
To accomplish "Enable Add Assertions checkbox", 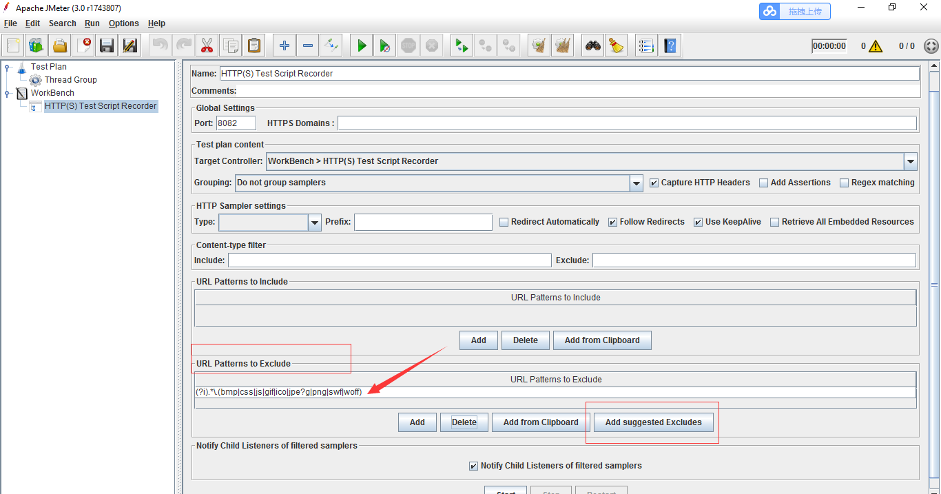I will pos(763,183).
